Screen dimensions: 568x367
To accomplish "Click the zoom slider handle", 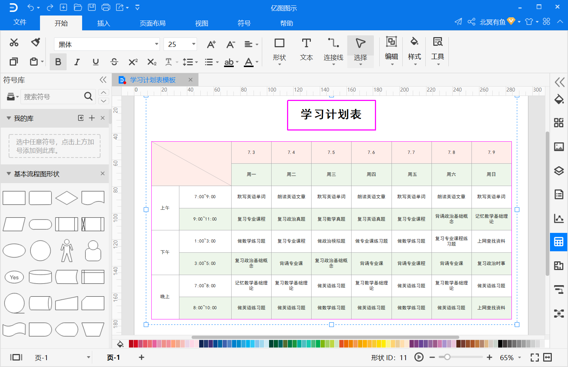I will pos(447,357).
